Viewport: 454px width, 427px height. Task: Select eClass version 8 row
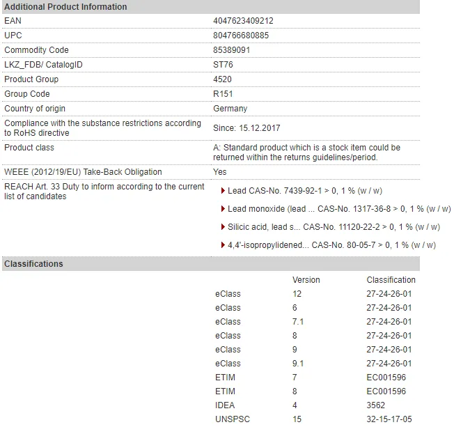pyautogui.click(x=313, y=336)
